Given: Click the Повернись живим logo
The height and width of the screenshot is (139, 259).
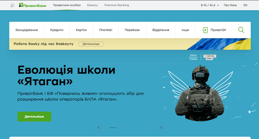Looking at the screenshot, I should pyautogui.click(x=210, y=57).
